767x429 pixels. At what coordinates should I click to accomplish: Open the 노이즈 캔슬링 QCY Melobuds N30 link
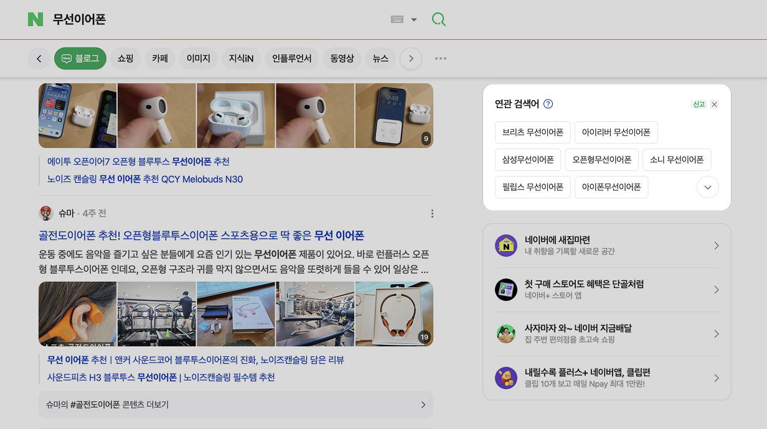coord(145,179)
